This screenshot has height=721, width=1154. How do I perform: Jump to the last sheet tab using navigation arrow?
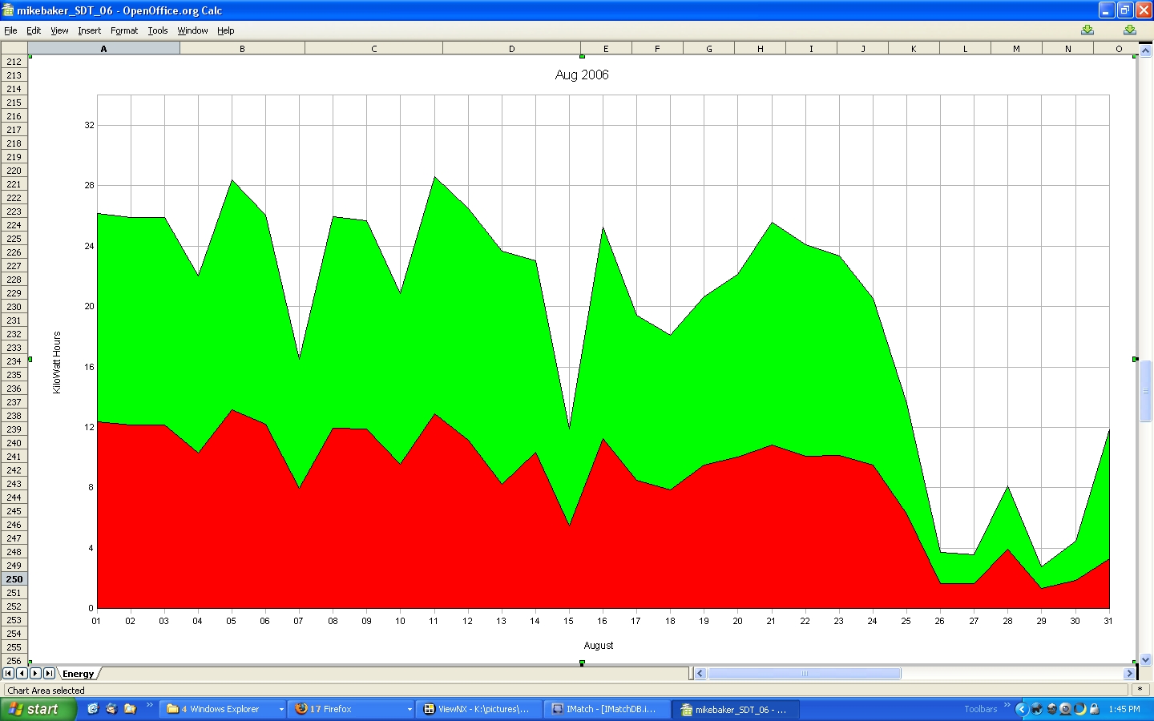[x=49, y=674]
